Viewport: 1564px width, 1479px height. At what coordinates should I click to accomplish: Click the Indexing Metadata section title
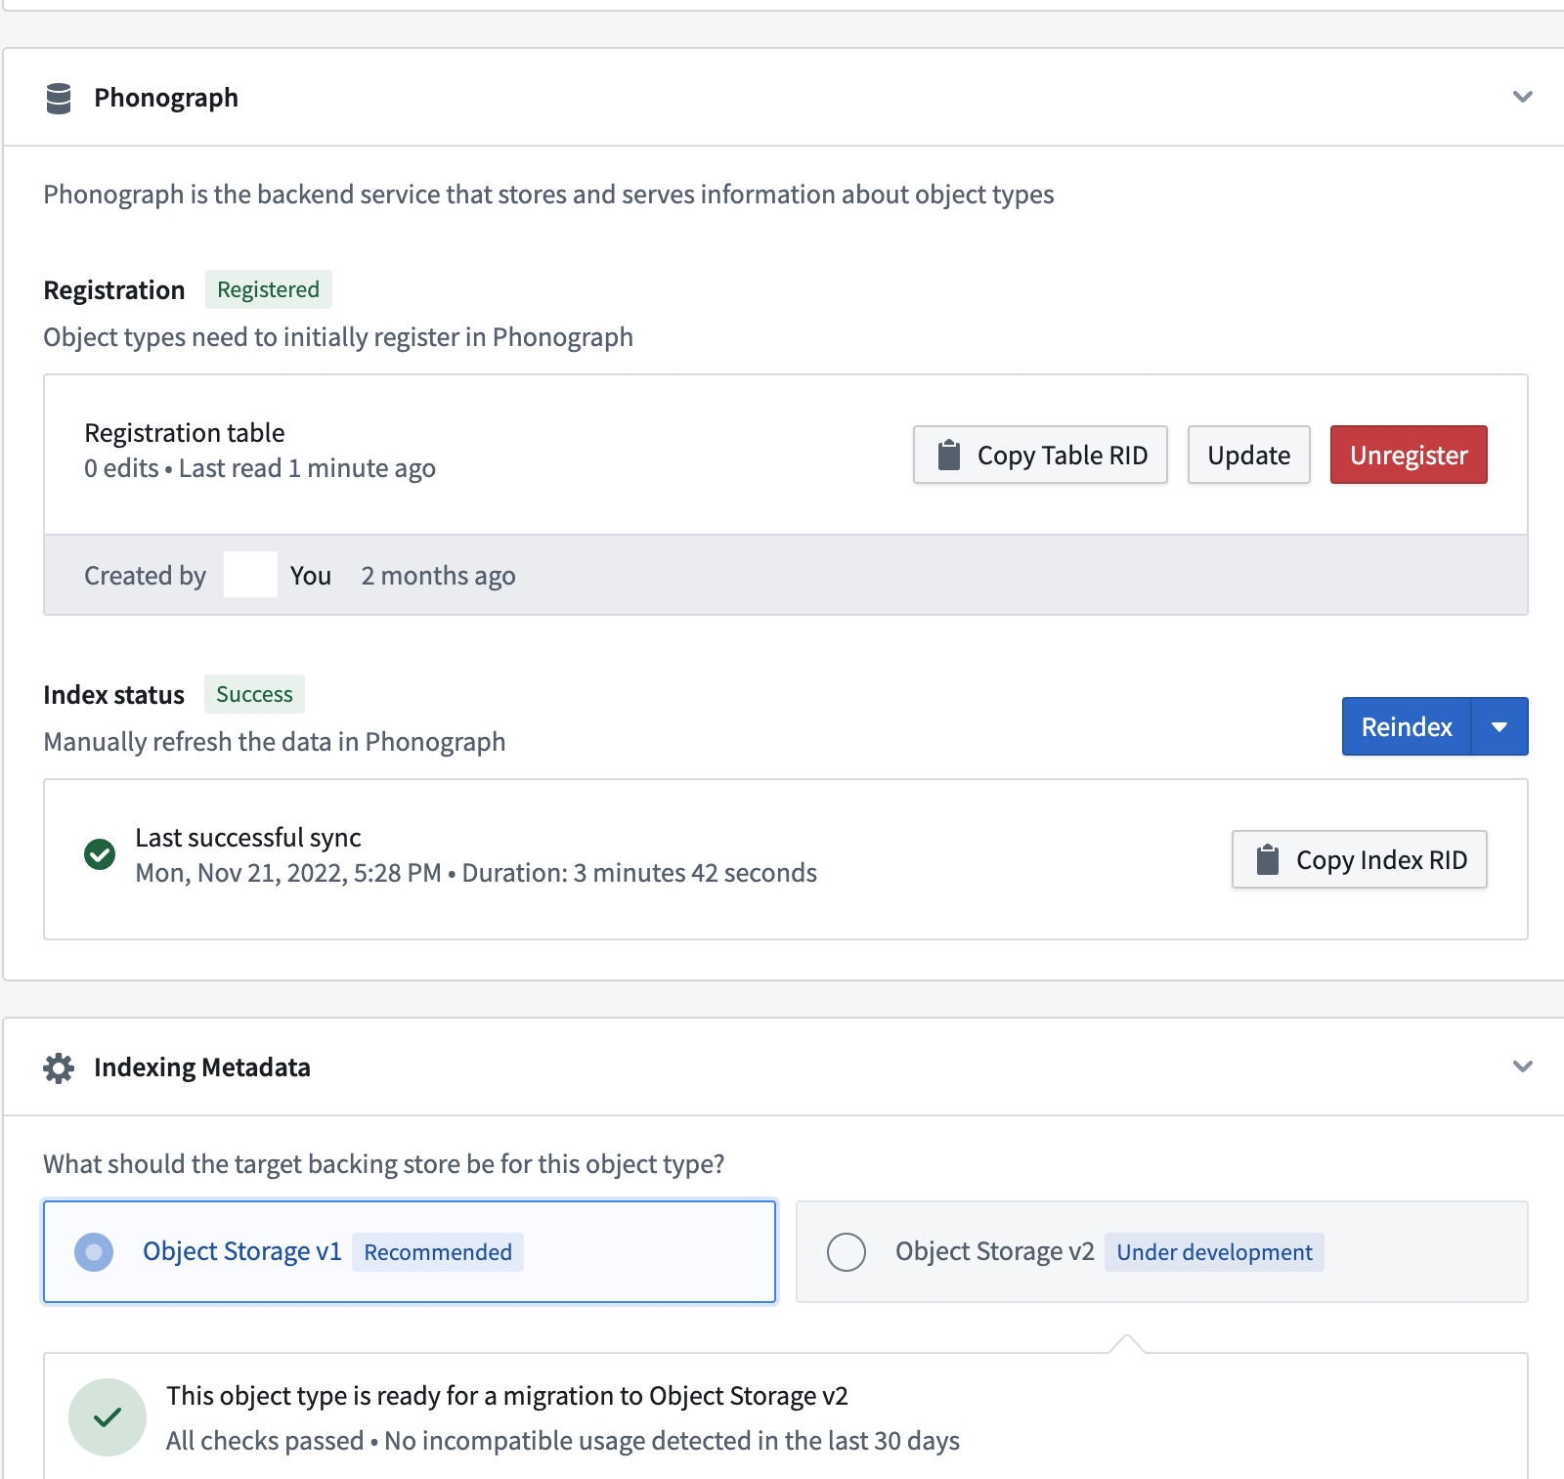(x=202, y=1067)
